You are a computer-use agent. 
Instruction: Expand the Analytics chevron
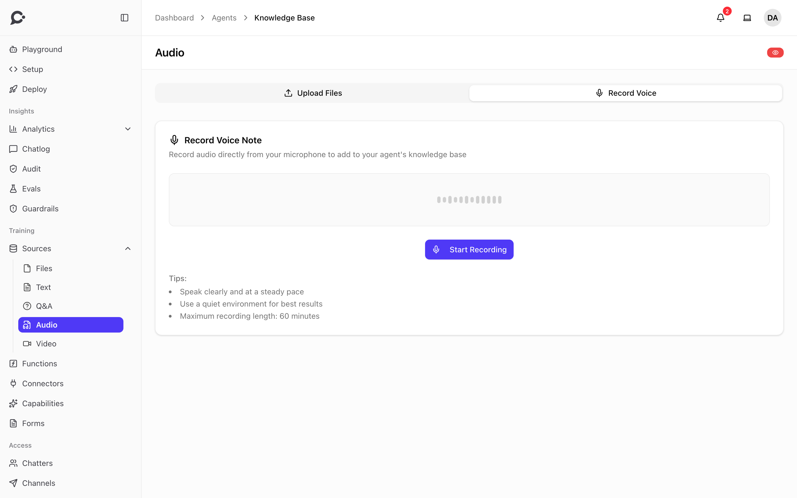pos(128,129)
